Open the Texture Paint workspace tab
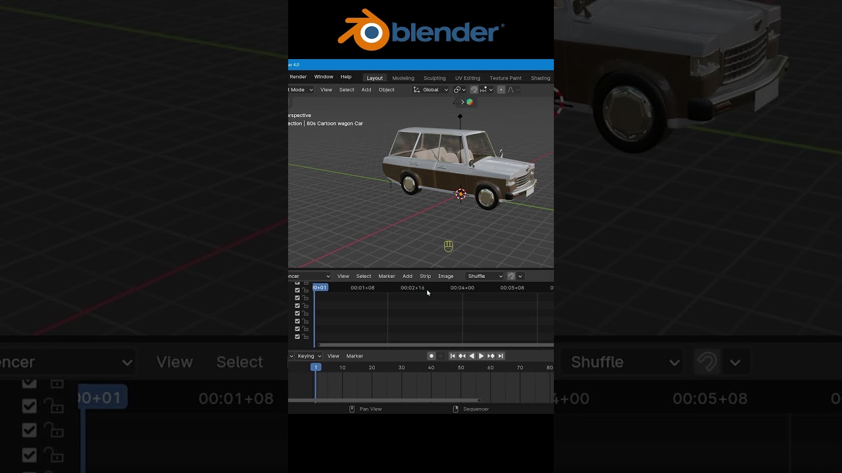842x473 pixels. click(505, 78)
